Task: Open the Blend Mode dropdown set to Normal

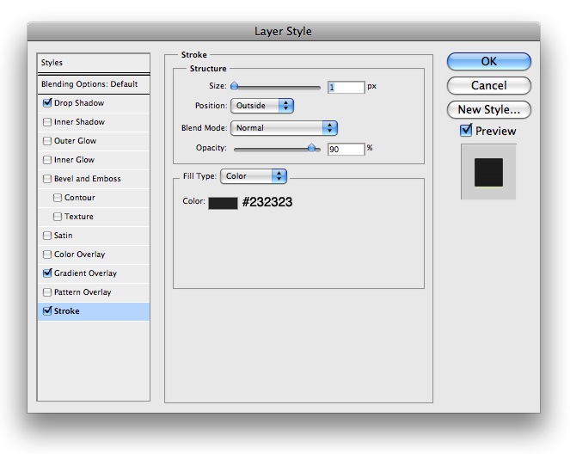Action: click(x=284, y=128)
